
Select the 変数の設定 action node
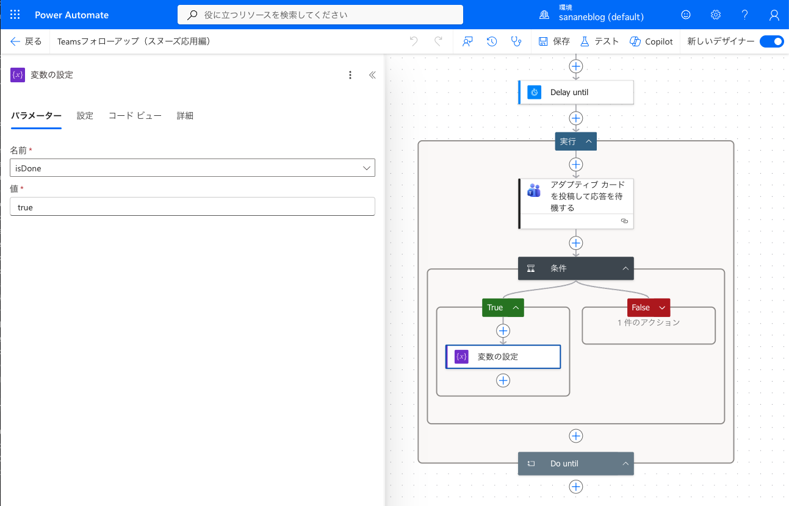(503, 357)
